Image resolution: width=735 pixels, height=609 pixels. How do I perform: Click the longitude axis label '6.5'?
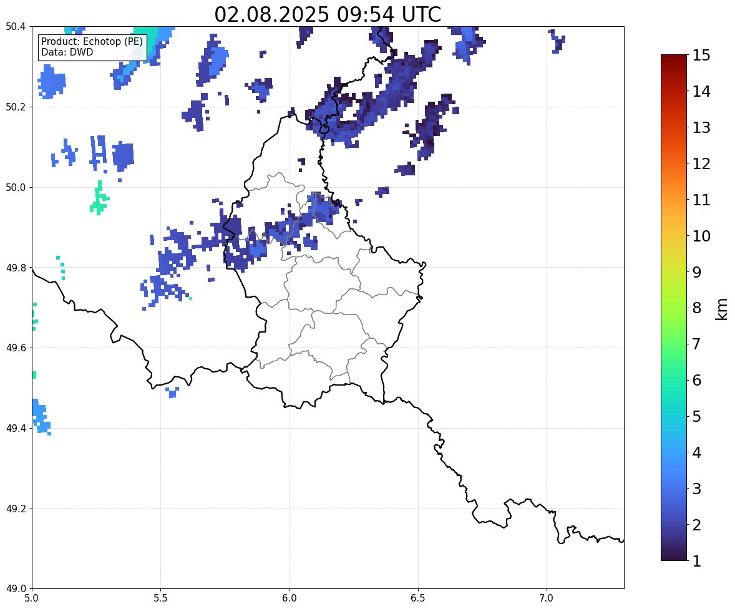(x=418, y=598)
